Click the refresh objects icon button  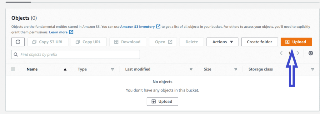18,42
